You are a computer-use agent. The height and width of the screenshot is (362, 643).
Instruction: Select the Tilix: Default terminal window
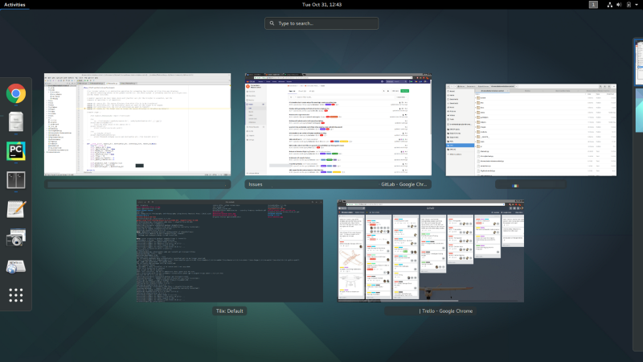pyautogui.click(x=230, y=251)
